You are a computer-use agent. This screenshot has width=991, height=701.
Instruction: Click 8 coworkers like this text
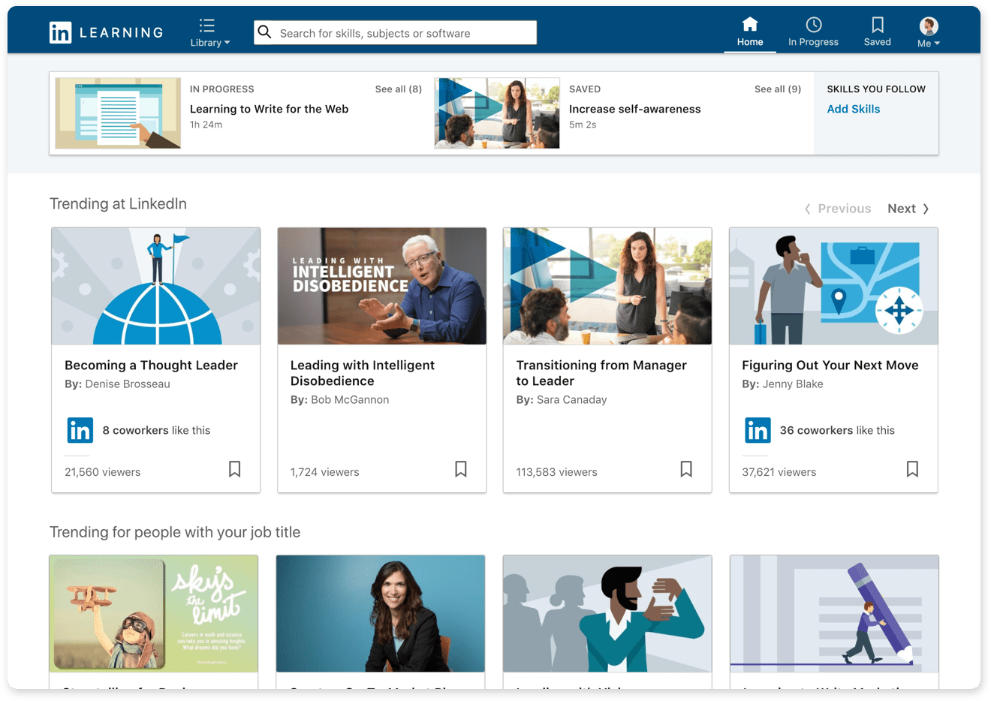tap(156, 430)
